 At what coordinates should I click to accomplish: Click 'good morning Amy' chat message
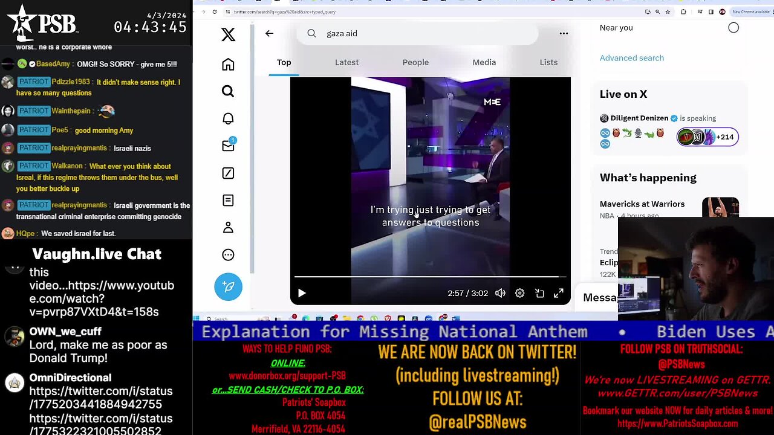pos(104,130)
